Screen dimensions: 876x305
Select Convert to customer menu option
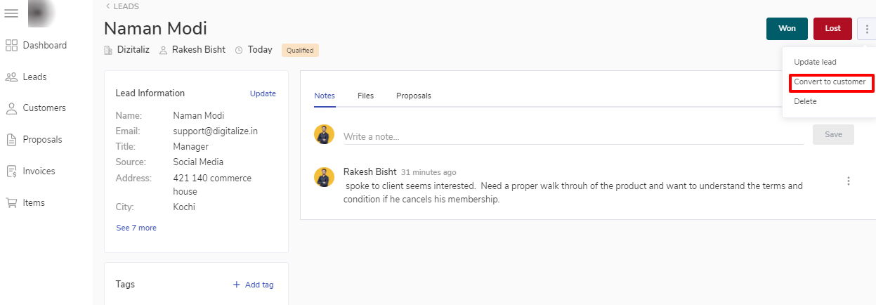830,82
